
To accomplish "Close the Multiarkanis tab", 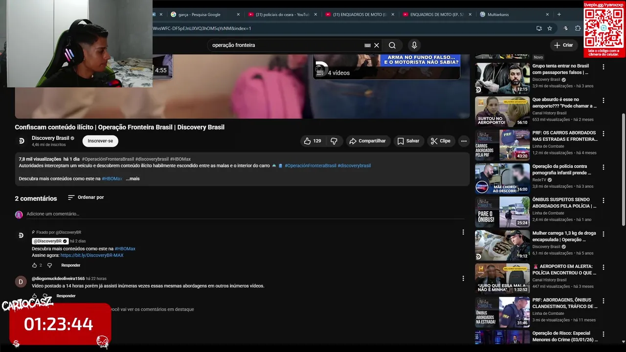I will (x=547, y=15).
